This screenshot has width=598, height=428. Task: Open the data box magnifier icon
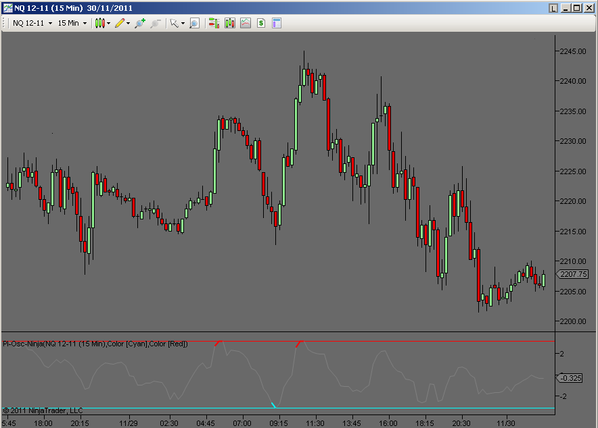point(193,23)
